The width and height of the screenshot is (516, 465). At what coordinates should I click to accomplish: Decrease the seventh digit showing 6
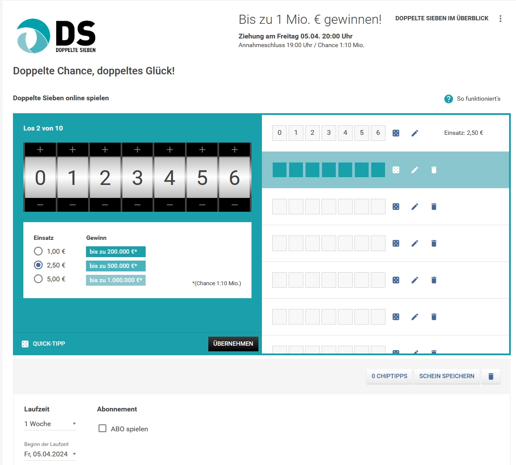235,205
